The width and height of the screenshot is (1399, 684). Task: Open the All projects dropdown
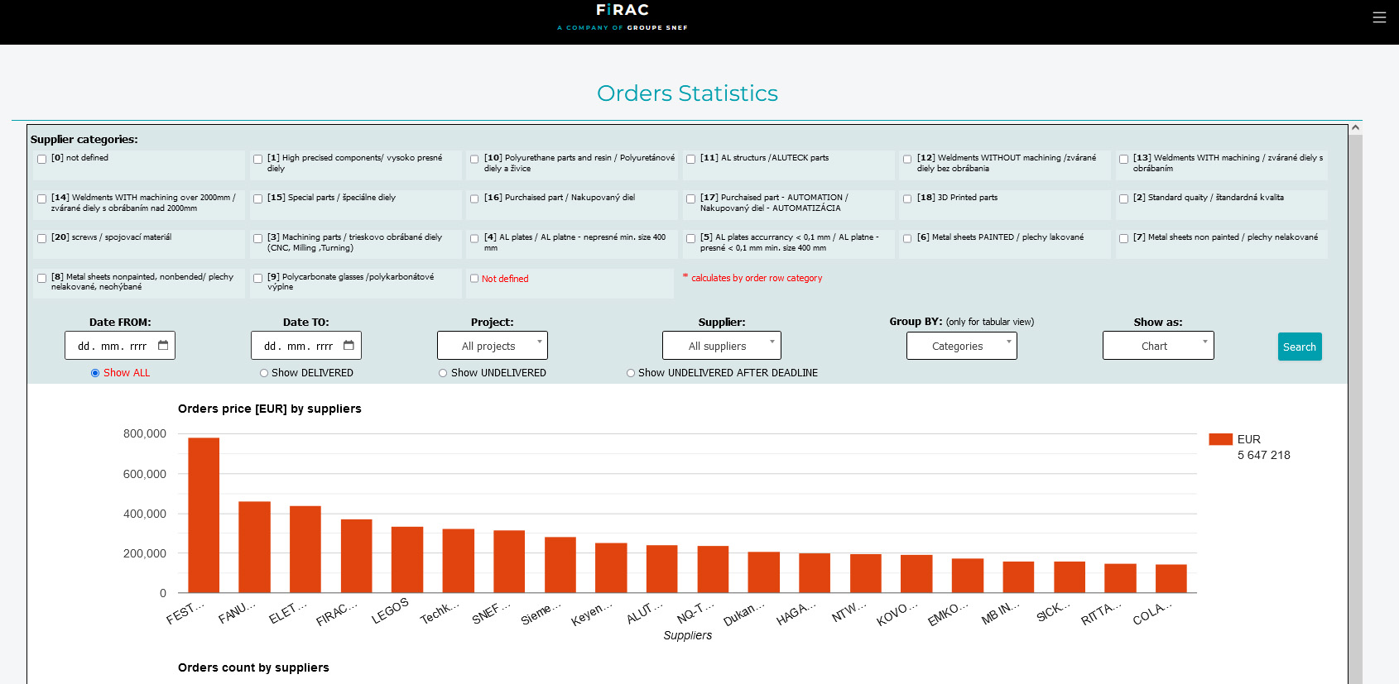pyautogui.click(x=493, y=346)
